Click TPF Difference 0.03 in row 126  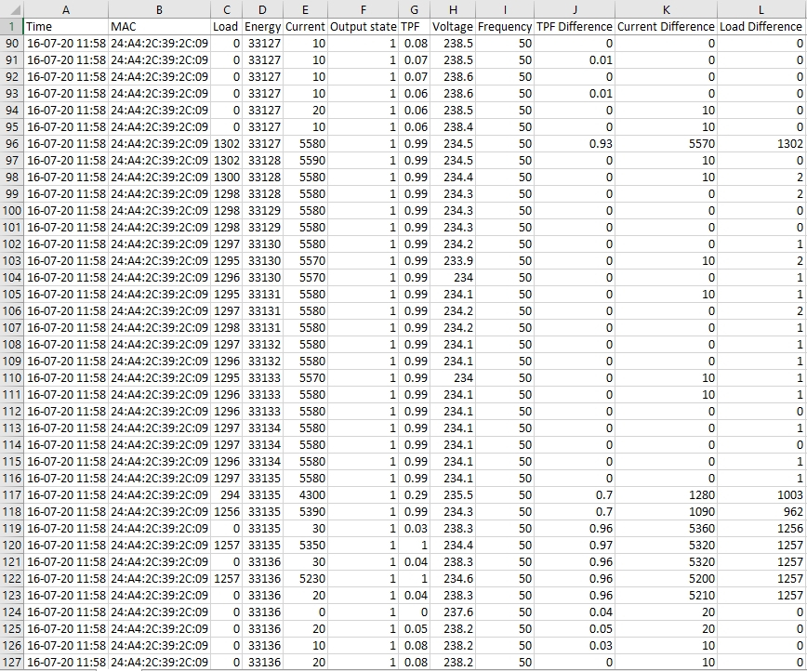(x=575, y=645)
